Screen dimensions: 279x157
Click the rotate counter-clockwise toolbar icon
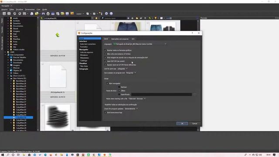click(x=15, y=14)
